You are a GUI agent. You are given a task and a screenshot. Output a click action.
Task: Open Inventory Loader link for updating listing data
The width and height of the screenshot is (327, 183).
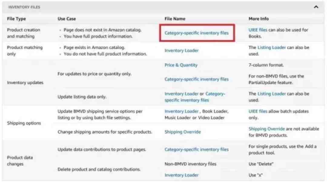pos(181,94)
